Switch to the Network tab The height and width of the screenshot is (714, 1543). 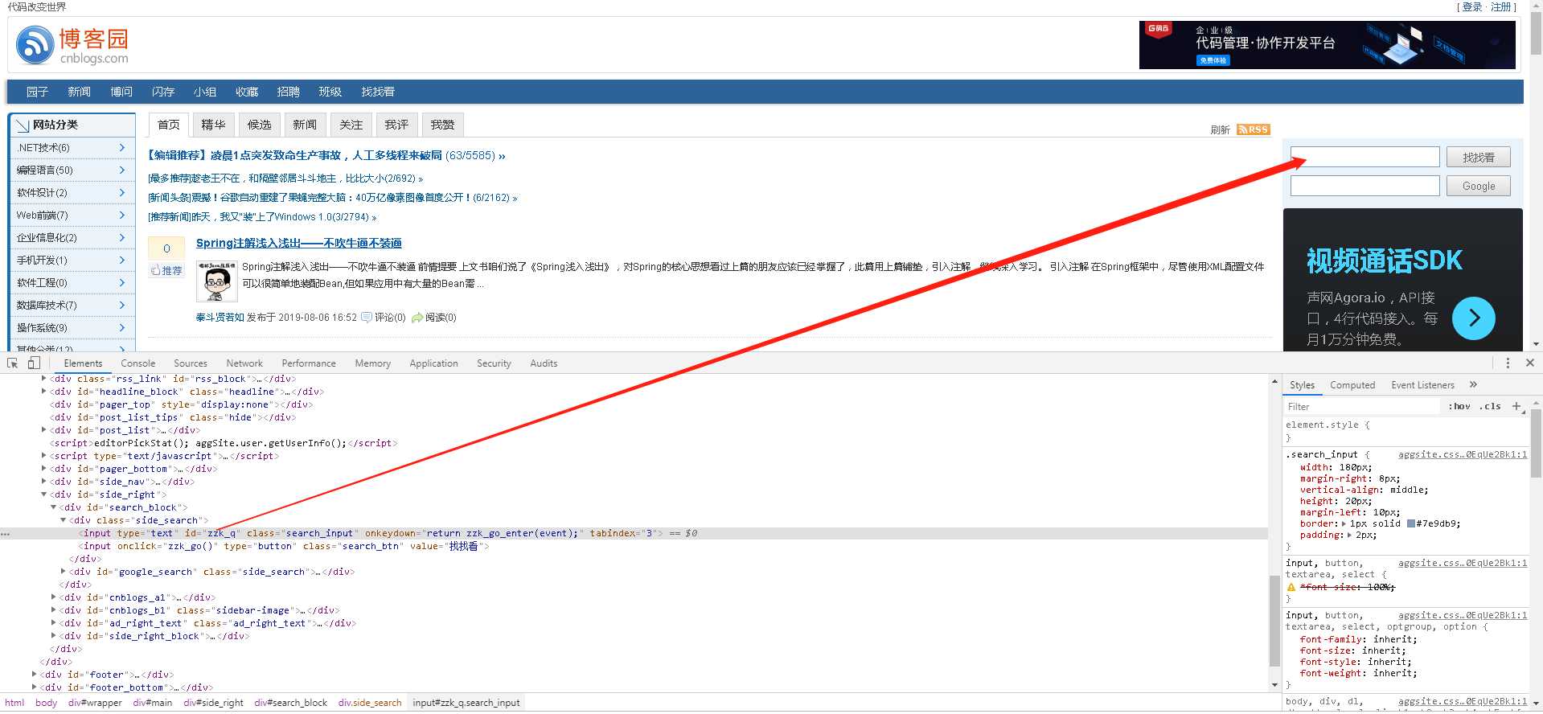(244, 363)
